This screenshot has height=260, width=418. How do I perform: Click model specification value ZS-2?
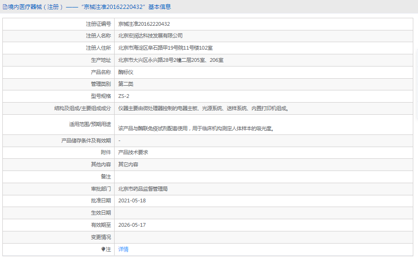coord(124,96)
